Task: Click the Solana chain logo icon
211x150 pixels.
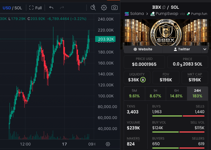Action: [127, 14]
